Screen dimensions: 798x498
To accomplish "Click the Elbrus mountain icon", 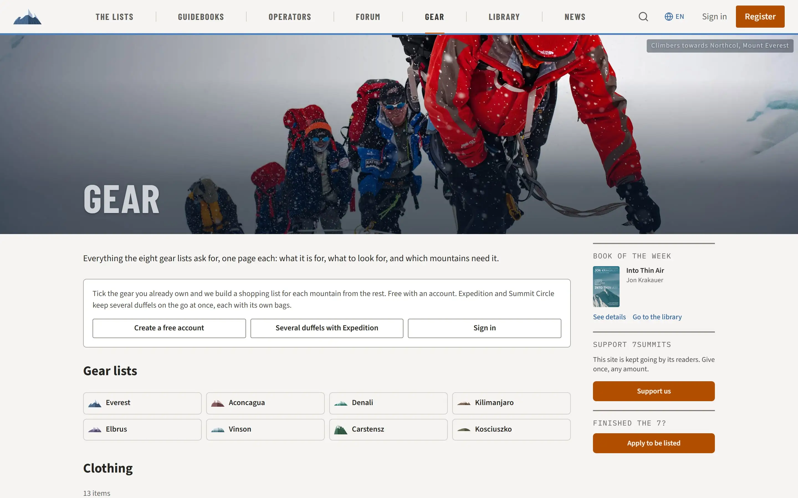I will pos(95,429).
